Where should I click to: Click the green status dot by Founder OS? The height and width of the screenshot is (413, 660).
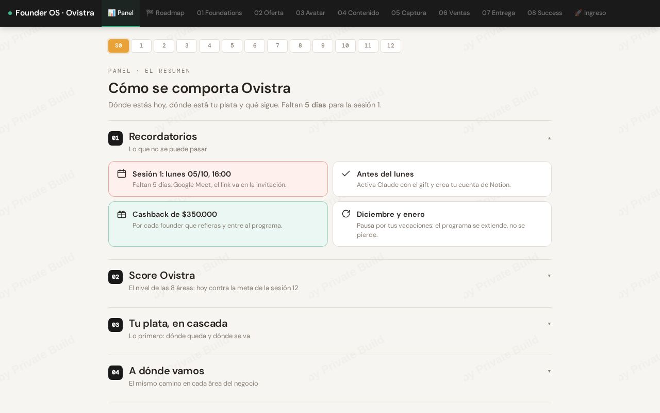(x=10, y=13)
